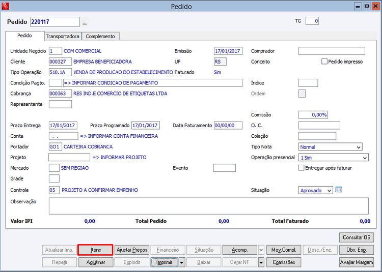Open the calendar icon beside Situação
Viewport: 382px width, 272px height.
click(x=339, y=190)
